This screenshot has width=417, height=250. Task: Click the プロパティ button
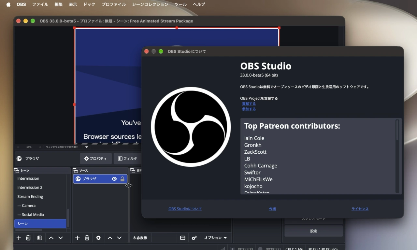[x=96, y=159]
